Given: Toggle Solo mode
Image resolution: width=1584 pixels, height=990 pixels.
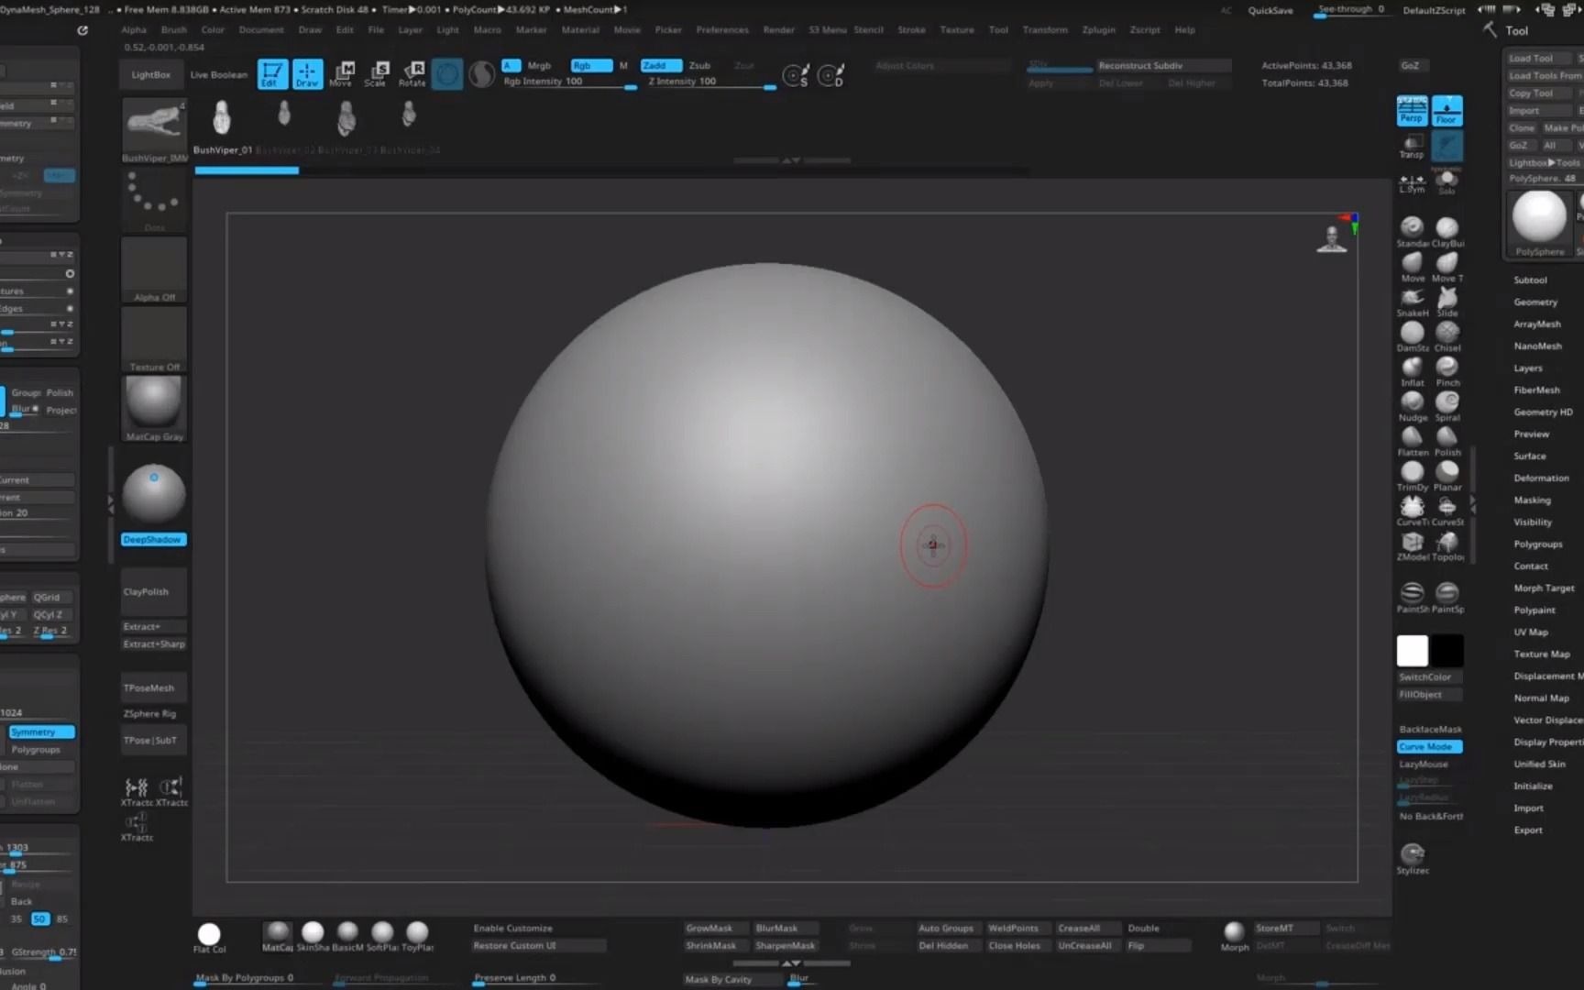Looking at the screenshot, I should pyautogui.click(x=1446, y=181).
